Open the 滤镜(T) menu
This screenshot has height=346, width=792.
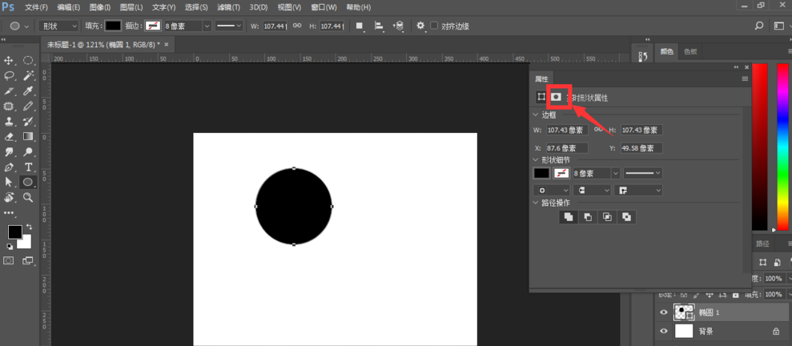point(230,7)
